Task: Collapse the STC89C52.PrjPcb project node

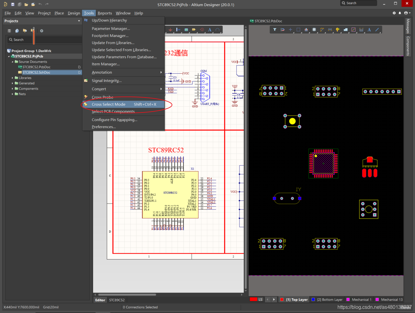Action: point(9,57)
